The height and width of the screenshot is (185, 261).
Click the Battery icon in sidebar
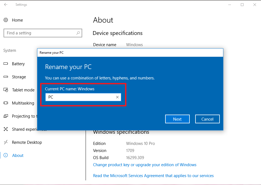(x=6, y=64)
